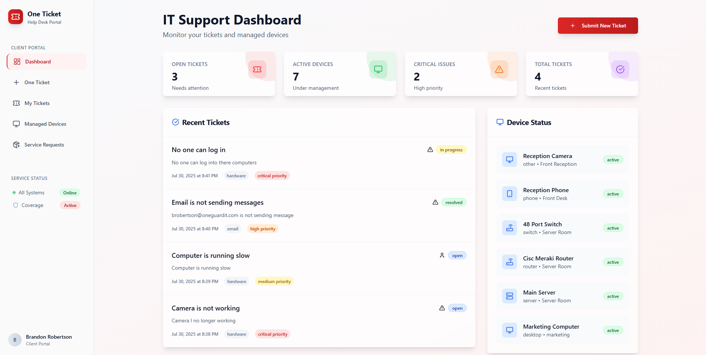Click the 'critical priority' tag on the login ticket
706x355 pixels.
[272, 175]
